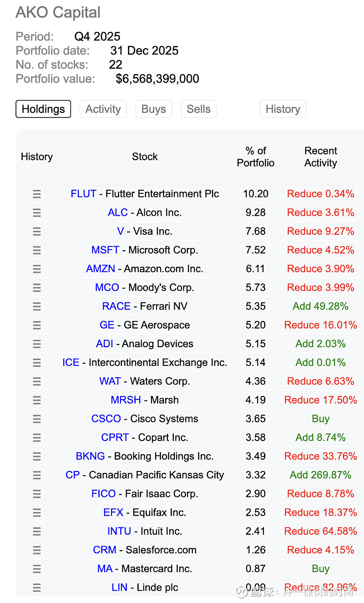
Task: Click history icon beside Visa Inc.
Action: coord(37,232)
